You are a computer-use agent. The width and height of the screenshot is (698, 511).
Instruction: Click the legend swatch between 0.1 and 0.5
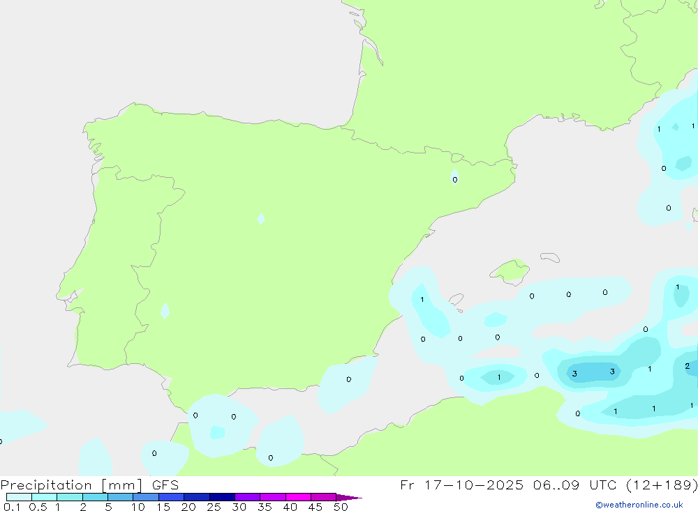tap(19, 497)
